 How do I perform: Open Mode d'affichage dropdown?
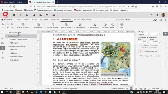[x=67, y=26]
